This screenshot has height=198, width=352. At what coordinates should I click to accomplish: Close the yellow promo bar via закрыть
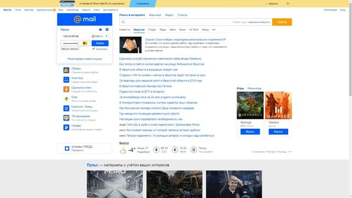[272, 4]
